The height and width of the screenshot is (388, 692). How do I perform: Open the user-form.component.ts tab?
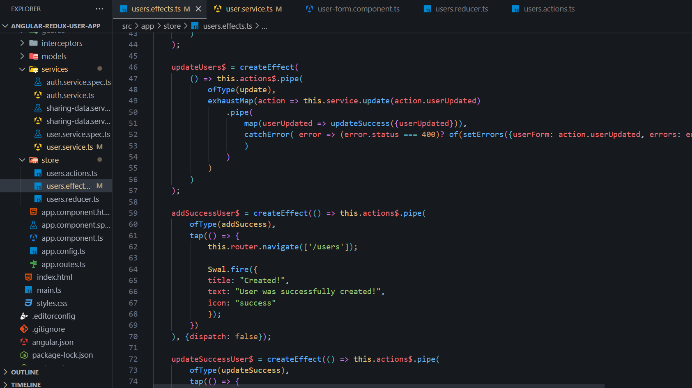pos(358,9)
